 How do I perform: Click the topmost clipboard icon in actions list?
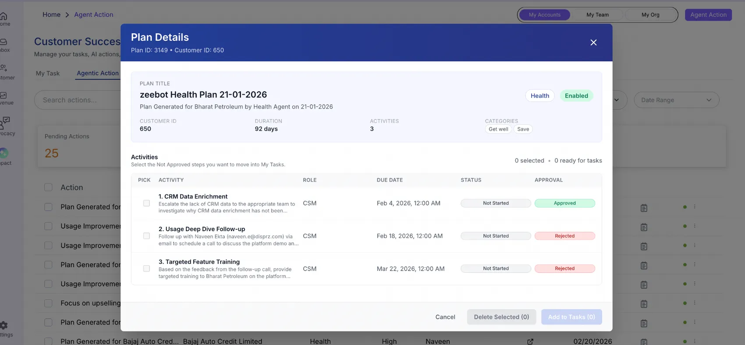(x=644, y=208)
